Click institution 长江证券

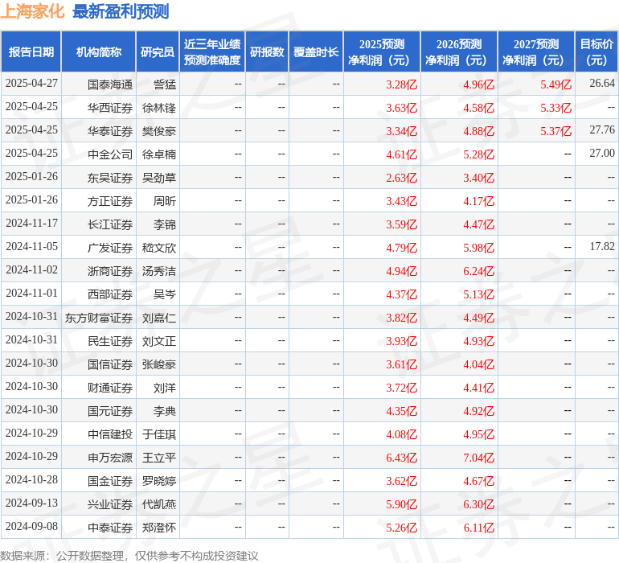pyautogui.click(x=110, y=224)
